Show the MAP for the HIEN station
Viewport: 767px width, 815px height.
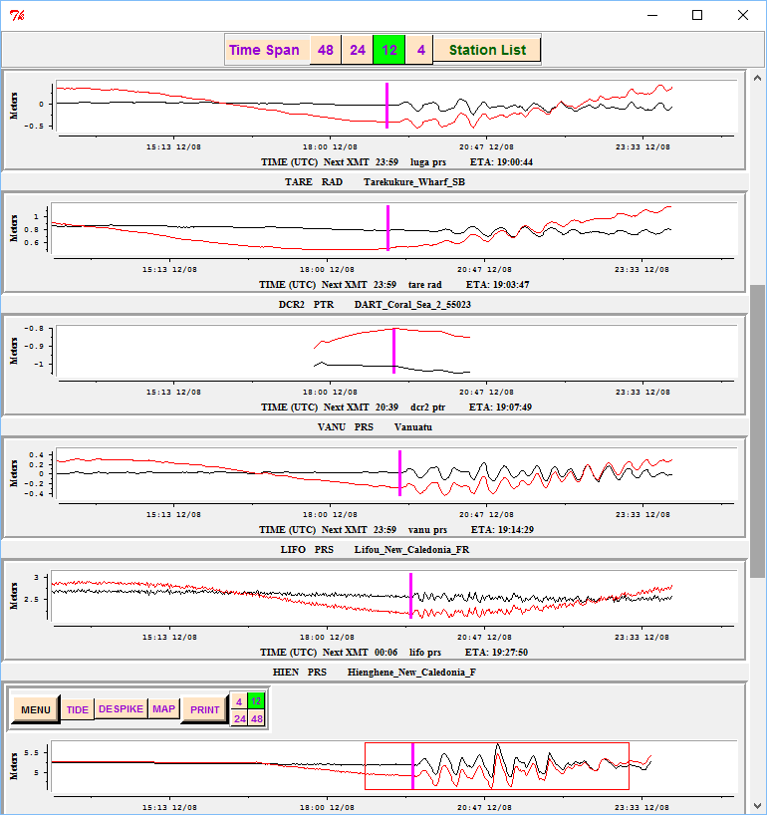coord(163,709)
